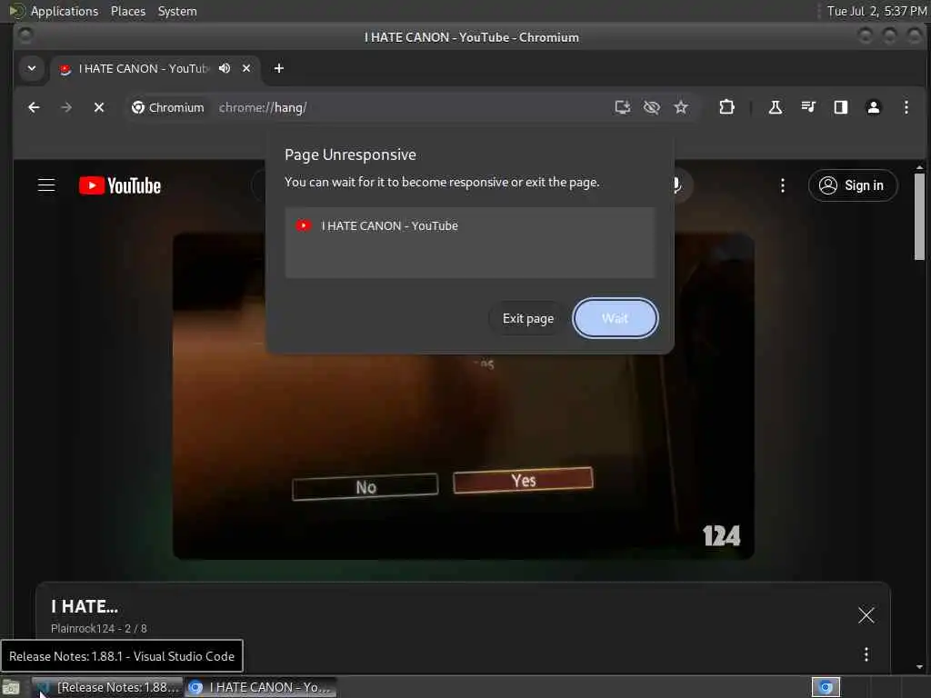Stop loading the page with X button
The width and height of the screenshot is (931, 698).
[99, 107]
